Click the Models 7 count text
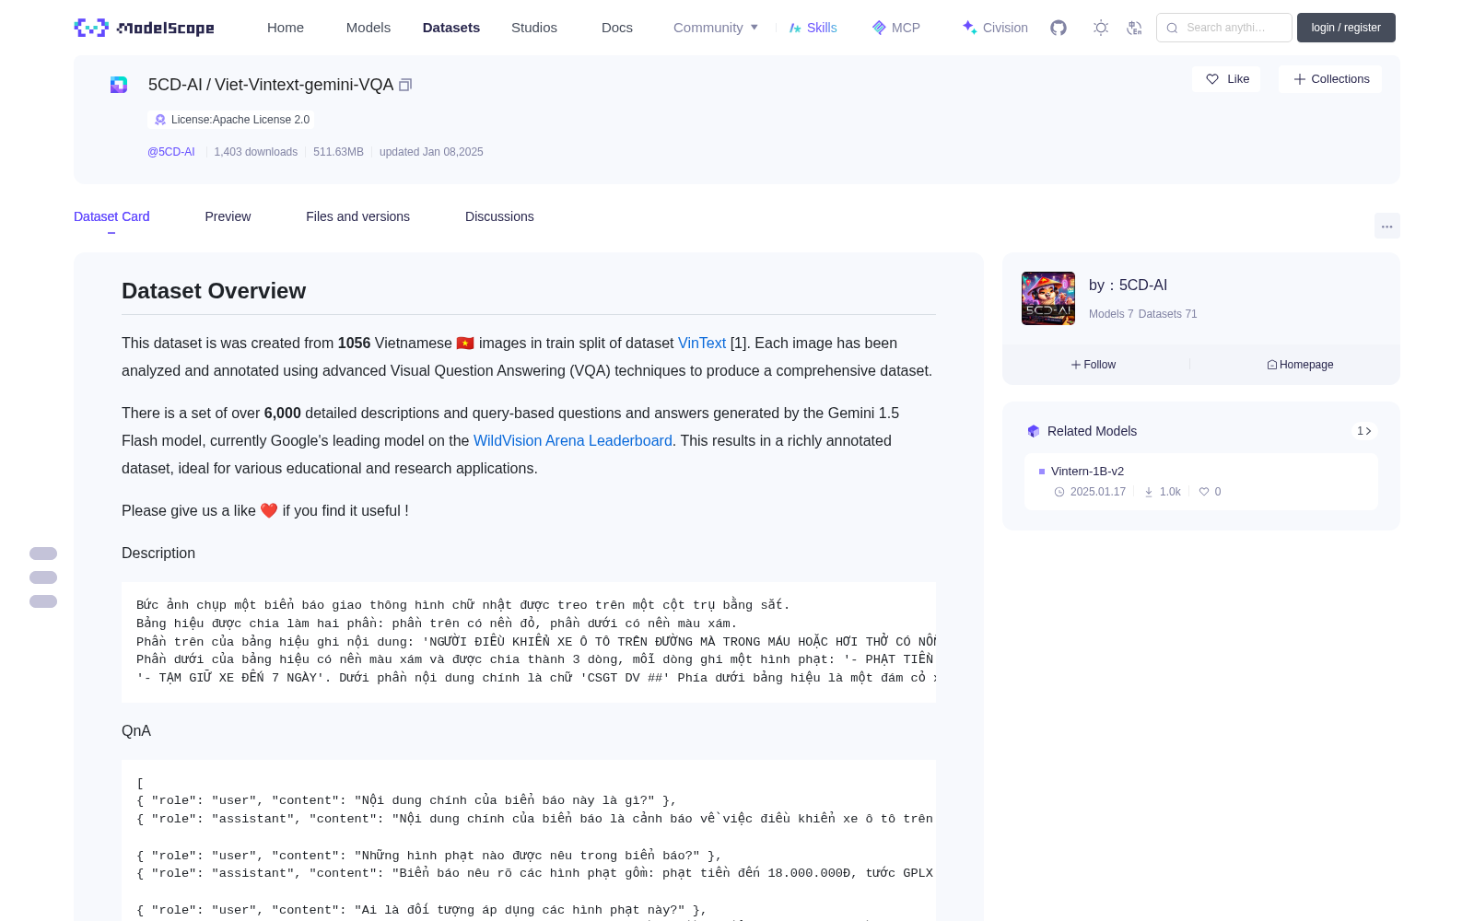Screen dimensions: 1474x921 1111,314
